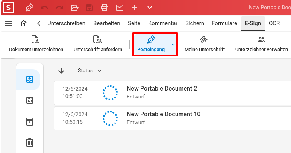The width and height of the screenshot is (291, 153).
Task: Click the undo arrow icon
Action: tap(44, 8)
